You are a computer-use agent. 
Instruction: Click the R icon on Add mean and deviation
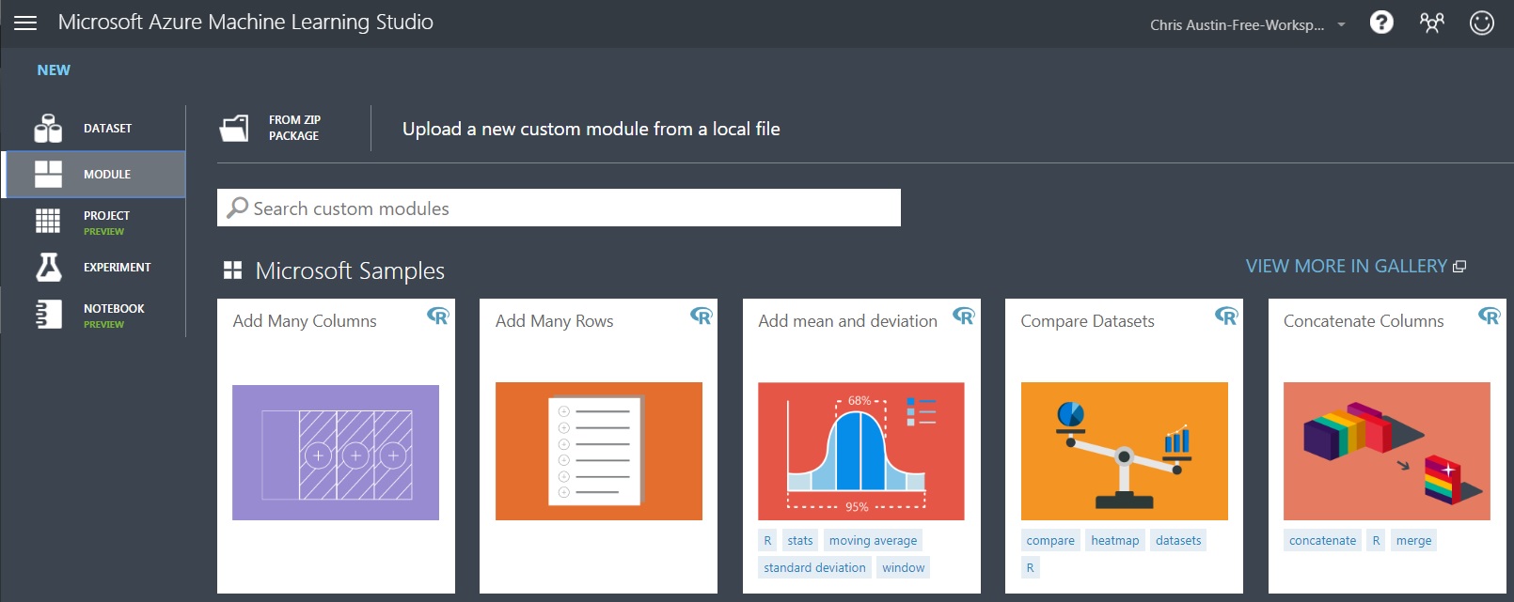964,316
